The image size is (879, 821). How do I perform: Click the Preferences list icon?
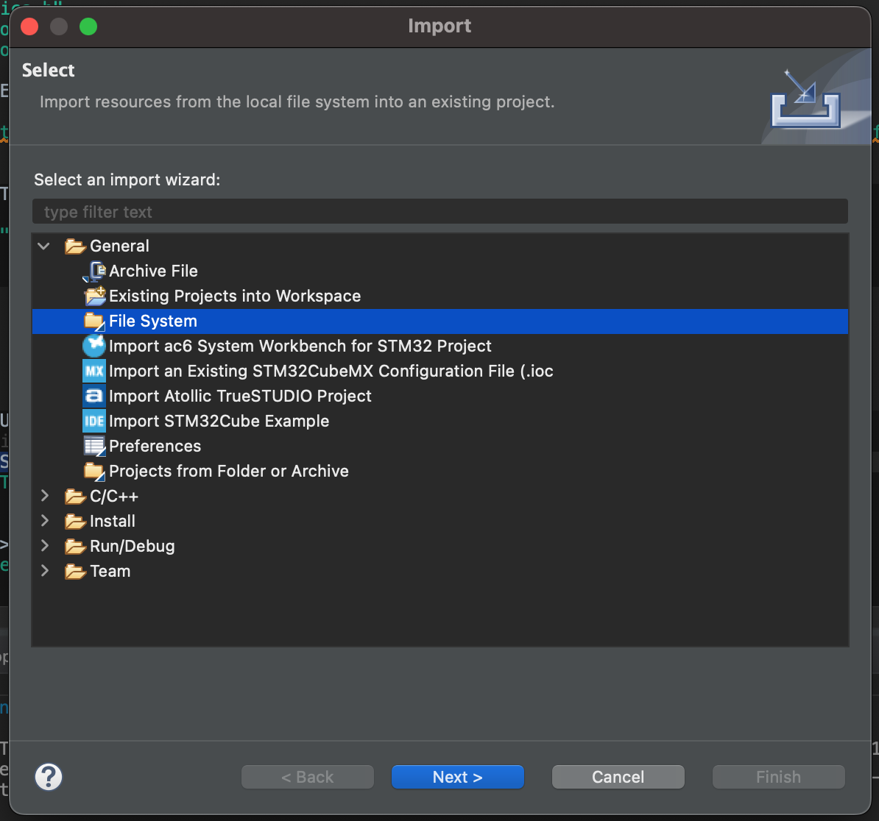pyautogui.click(x=94, y=447)
